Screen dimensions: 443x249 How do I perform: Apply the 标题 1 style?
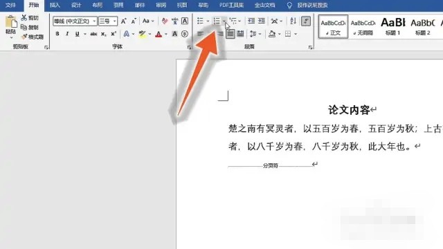[x=393, y=26]
